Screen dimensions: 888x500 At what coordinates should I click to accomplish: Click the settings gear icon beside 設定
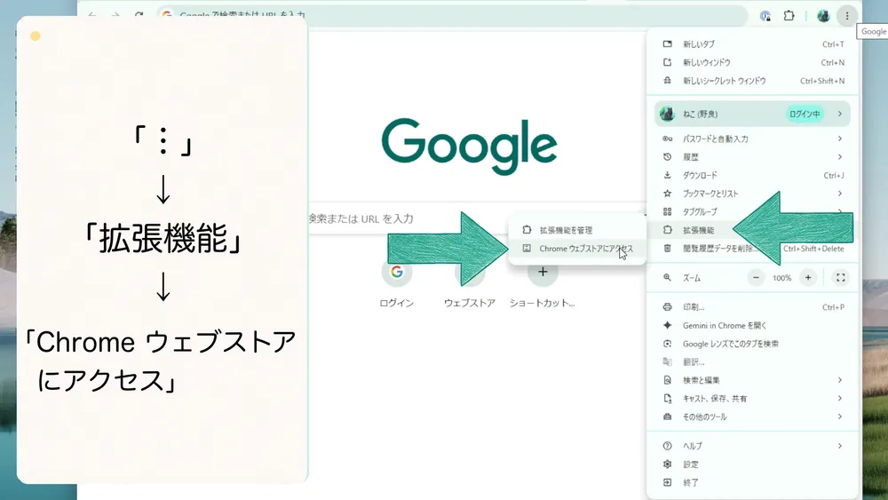(667, 464)
